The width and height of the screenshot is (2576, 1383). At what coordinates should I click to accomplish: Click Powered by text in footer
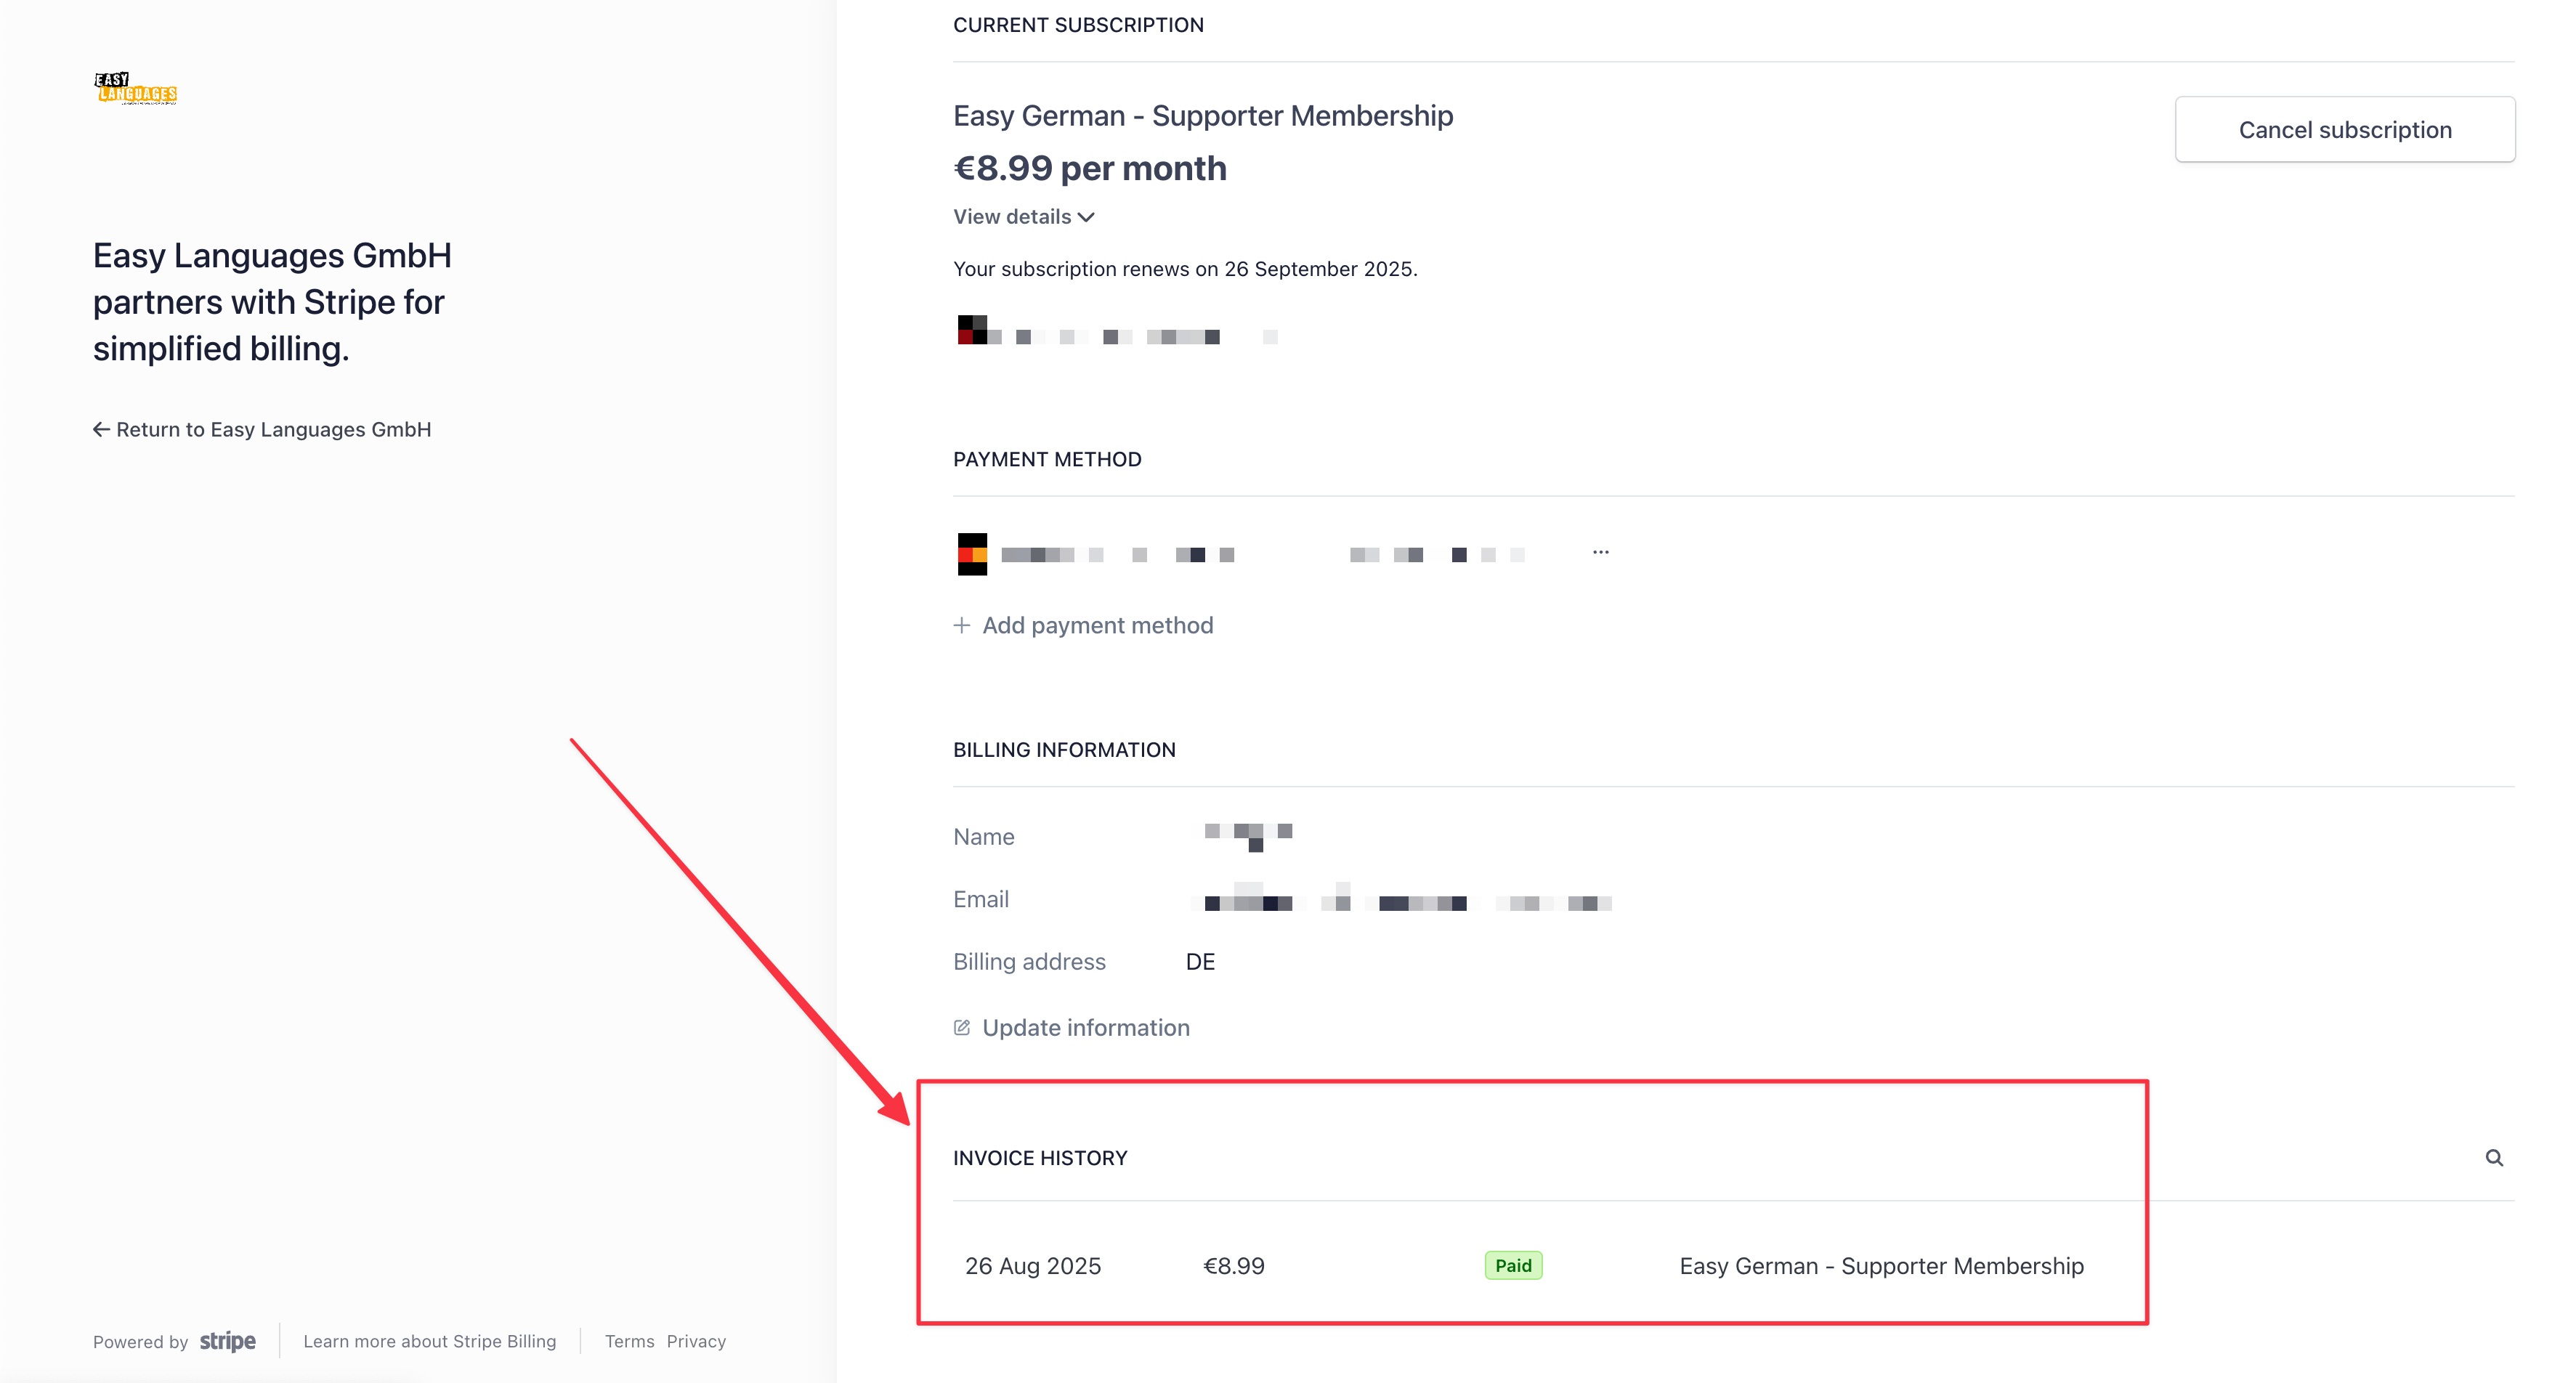click(x=141, y=1342)
